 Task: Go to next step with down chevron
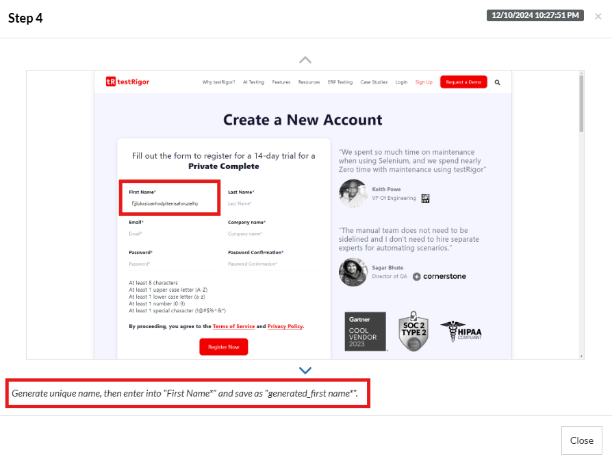click(x=305, y=371)
